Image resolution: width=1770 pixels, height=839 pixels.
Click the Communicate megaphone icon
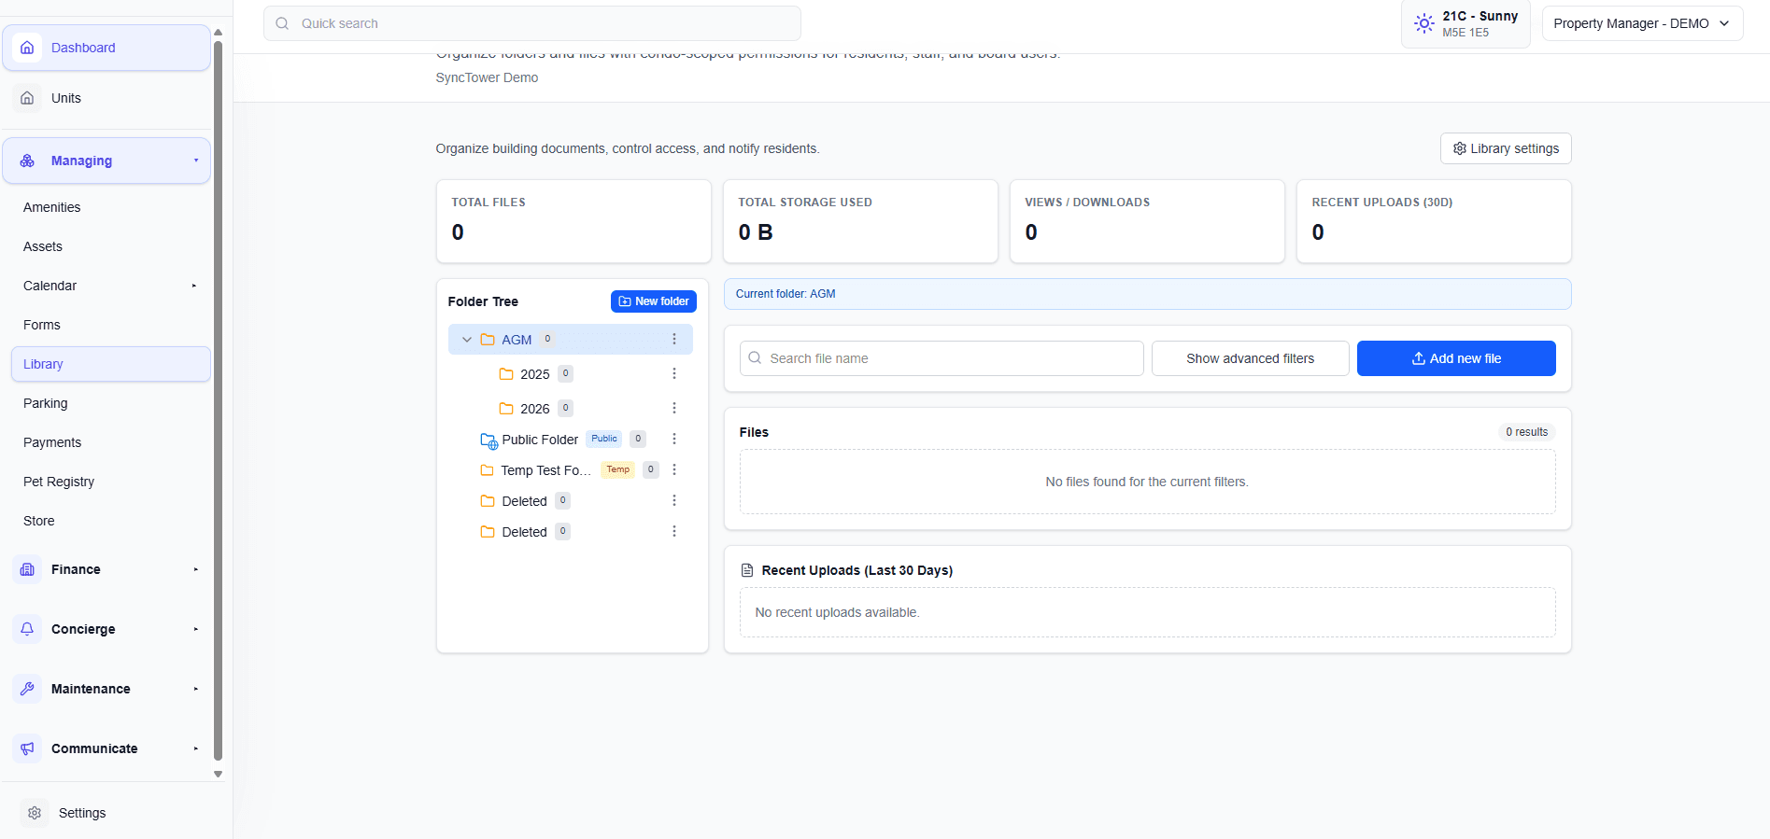pyautogui.click(x=27, y=748)
